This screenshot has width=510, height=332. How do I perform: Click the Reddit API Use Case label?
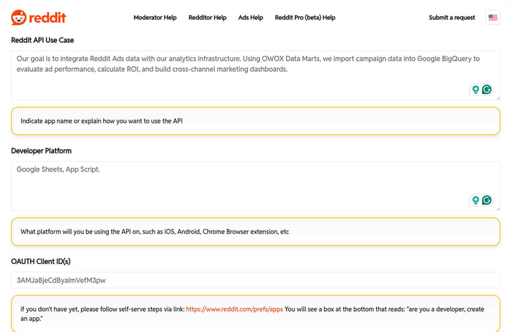(42, 40)
